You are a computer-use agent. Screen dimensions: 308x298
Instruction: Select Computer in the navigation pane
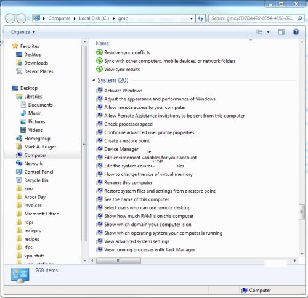pos(43,155)
